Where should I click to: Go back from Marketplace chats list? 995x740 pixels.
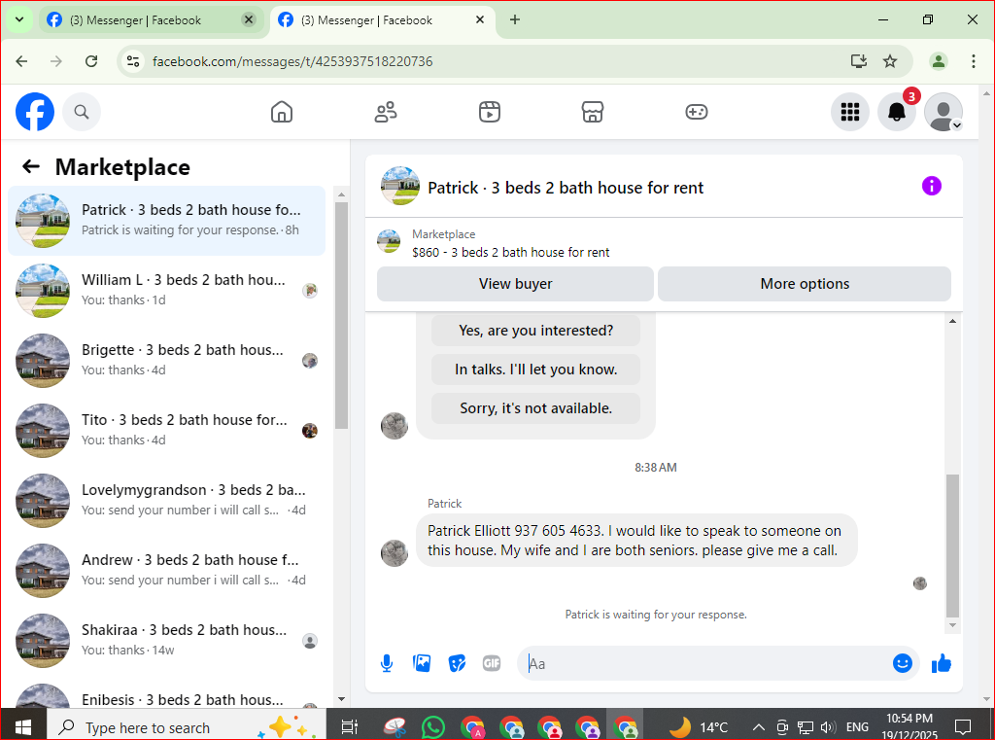(31, 167)
